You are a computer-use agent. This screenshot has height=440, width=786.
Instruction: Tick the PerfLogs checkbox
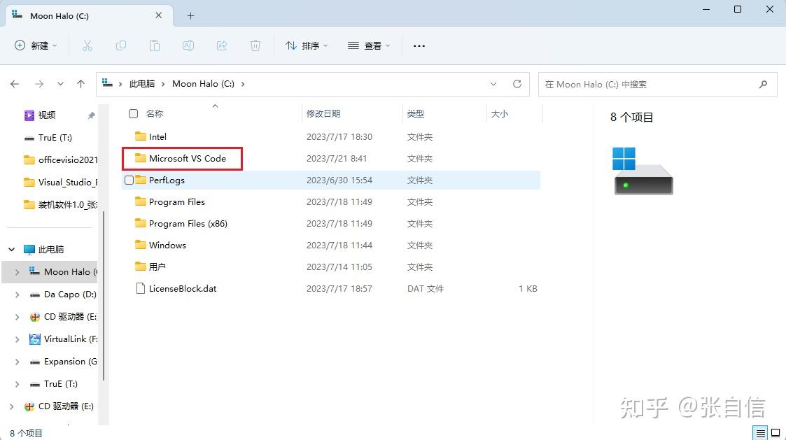128,180
